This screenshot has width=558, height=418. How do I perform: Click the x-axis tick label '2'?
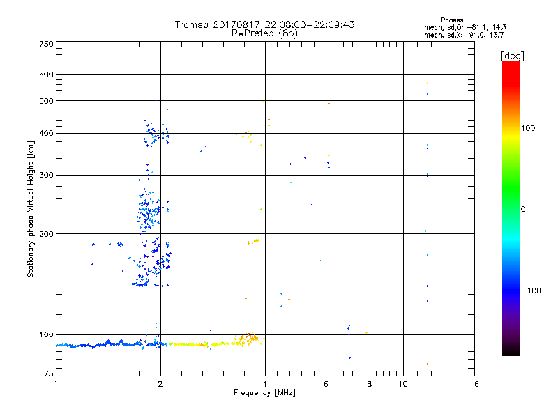click(x=160, y=384)
